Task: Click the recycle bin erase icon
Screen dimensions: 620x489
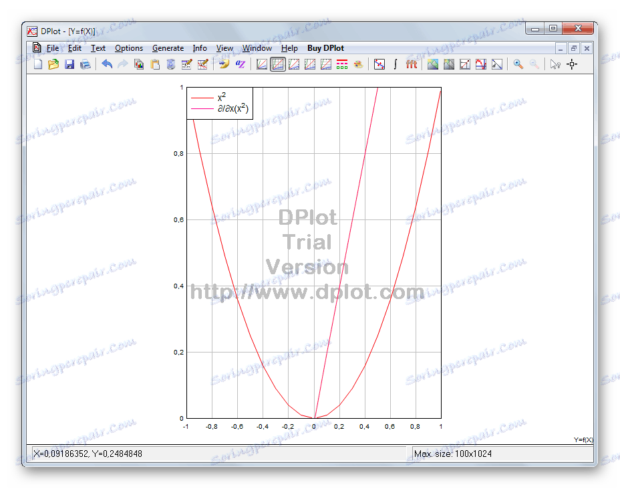Action: [x=171, y=64]
